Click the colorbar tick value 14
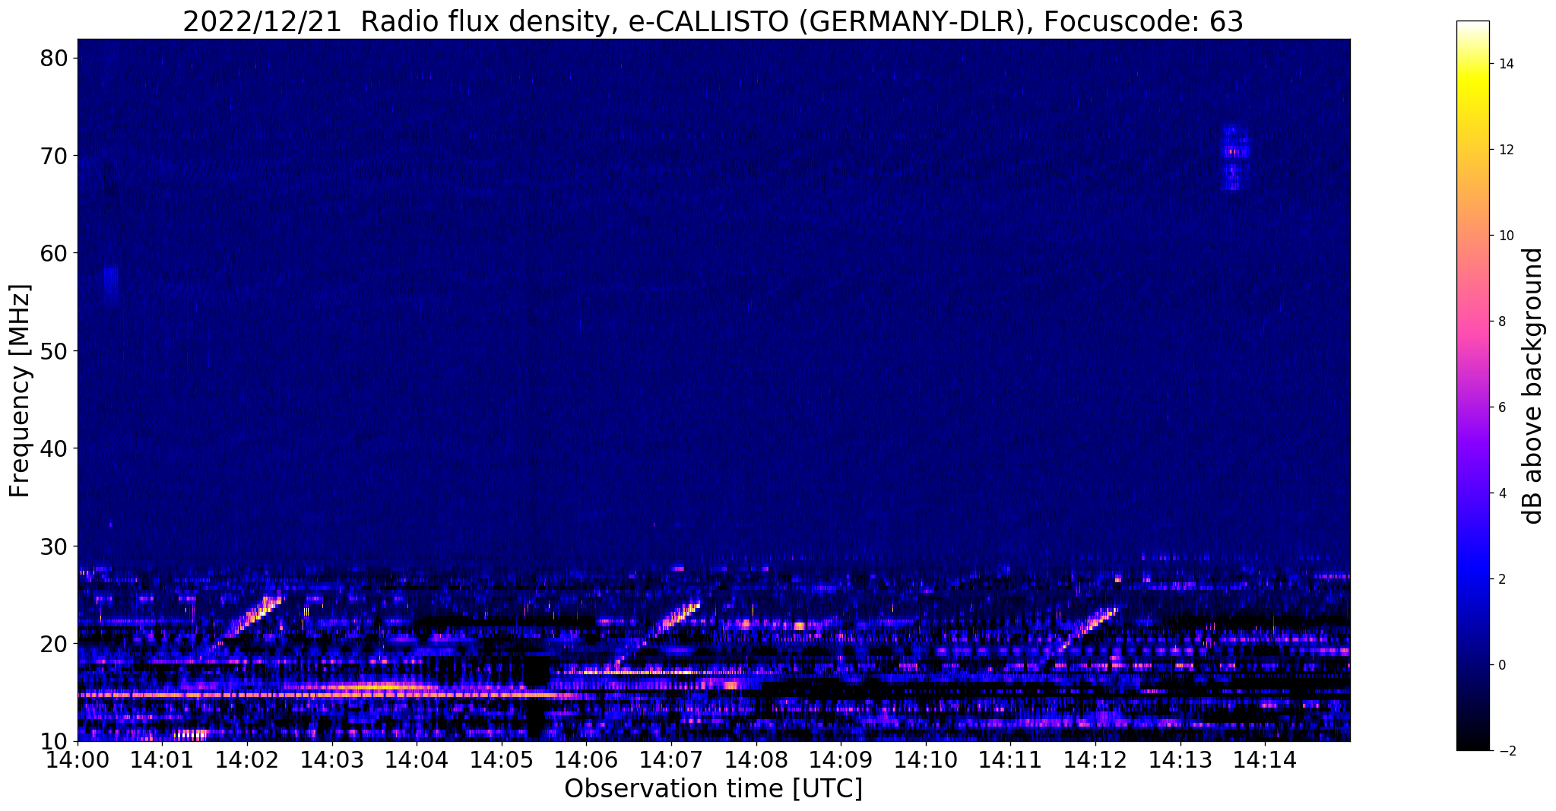The image size is (1556, 811). pos(1505,64)
